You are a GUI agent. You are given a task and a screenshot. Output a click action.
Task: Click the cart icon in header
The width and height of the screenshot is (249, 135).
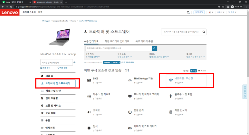(x=229, y=12)
